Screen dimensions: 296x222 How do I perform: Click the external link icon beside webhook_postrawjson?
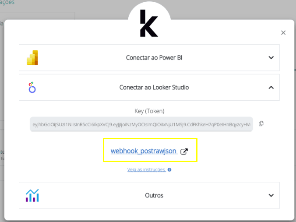tap(184, 151)
